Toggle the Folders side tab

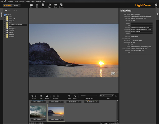(x=2, y=14)
